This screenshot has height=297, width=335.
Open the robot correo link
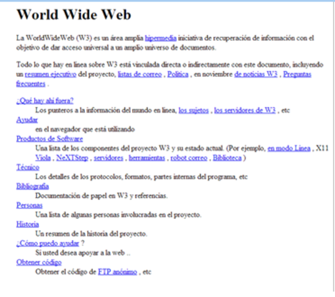[x=189, y=158]
